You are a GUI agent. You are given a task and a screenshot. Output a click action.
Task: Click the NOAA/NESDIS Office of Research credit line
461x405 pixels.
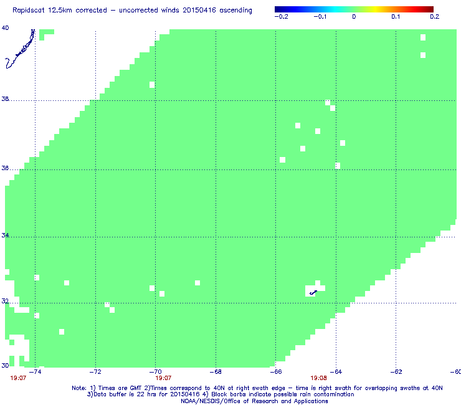coord(254,401)
